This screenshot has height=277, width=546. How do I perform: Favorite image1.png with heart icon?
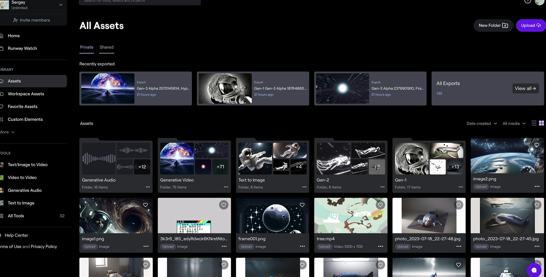point(145,205)
